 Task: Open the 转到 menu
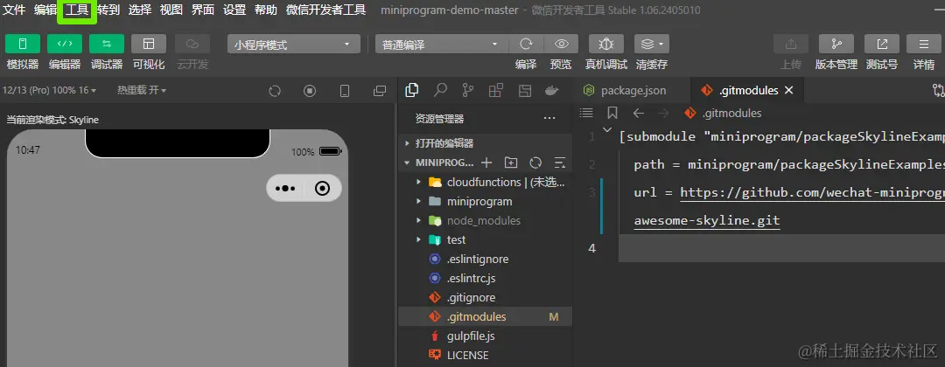108,10
